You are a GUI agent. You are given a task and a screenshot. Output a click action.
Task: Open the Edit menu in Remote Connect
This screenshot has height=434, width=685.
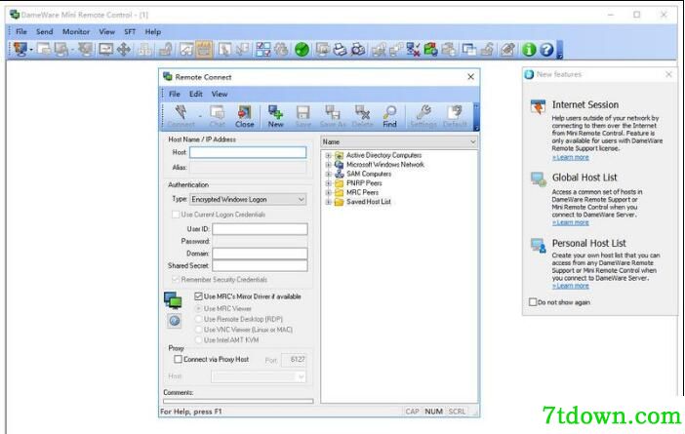point(196,94)
